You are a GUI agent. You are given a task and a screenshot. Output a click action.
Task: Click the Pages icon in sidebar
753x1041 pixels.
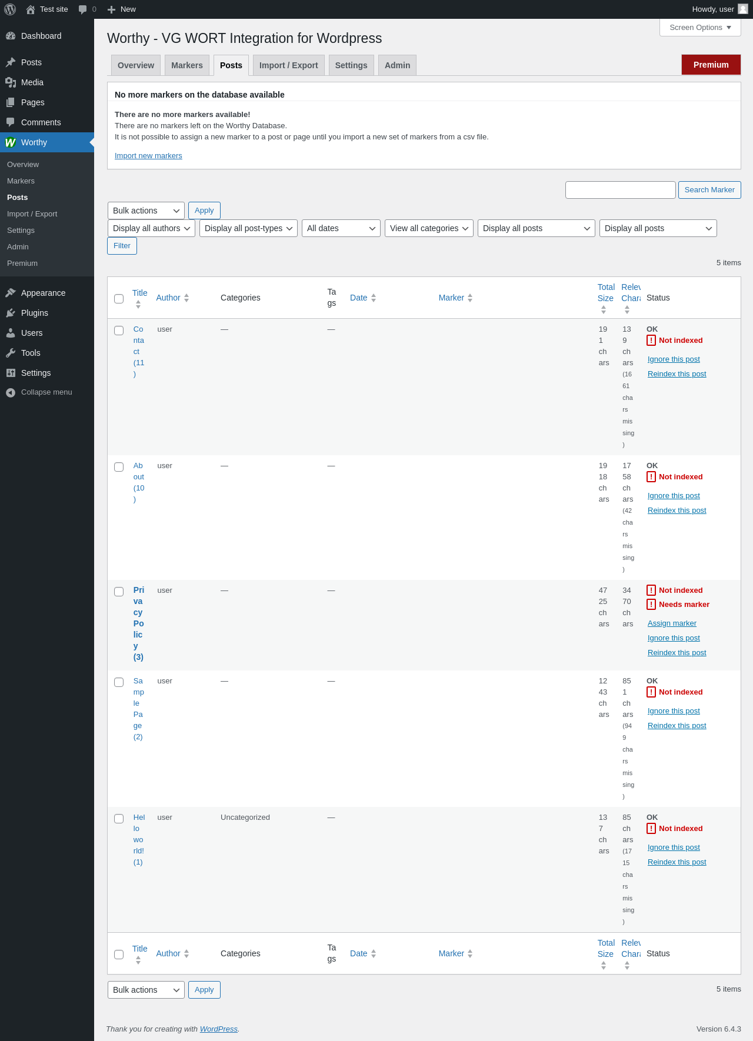tap(11, 102)
